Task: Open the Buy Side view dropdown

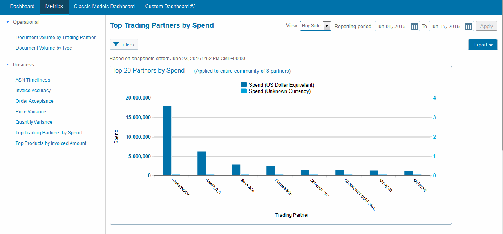Action: (327, 26)
